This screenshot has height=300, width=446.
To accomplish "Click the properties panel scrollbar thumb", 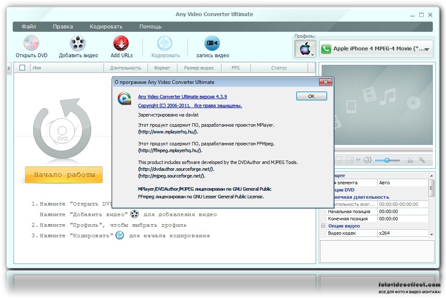I will coord(431,188).
